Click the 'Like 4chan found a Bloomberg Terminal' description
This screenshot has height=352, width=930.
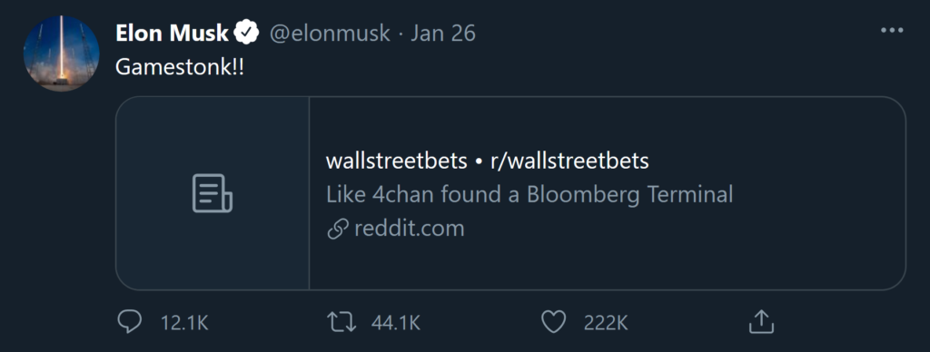(x=529, y=194)
